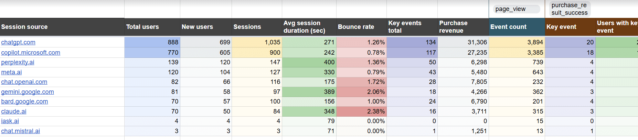This screenshot has width=638, height=140.
Task: Click the Event count column header
Action: [517, 27]
